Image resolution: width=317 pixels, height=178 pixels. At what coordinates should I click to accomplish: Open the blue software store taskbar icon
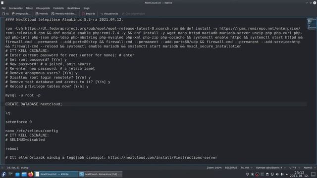click(x=17, y=174)
